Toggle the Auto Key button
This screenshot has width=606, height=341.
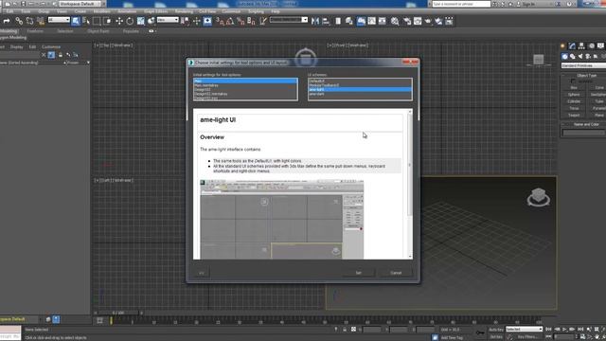point(496,330)
